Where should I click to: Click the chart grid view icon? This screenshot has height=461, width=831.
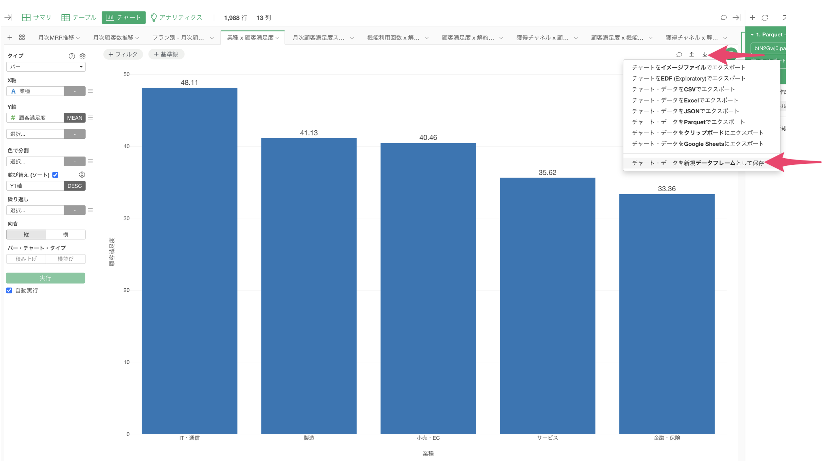(22, 37)
